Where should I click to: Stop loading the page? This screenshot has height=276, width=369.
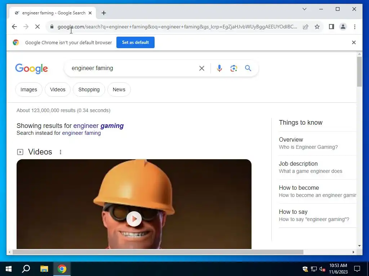click(x=37, y=27)
